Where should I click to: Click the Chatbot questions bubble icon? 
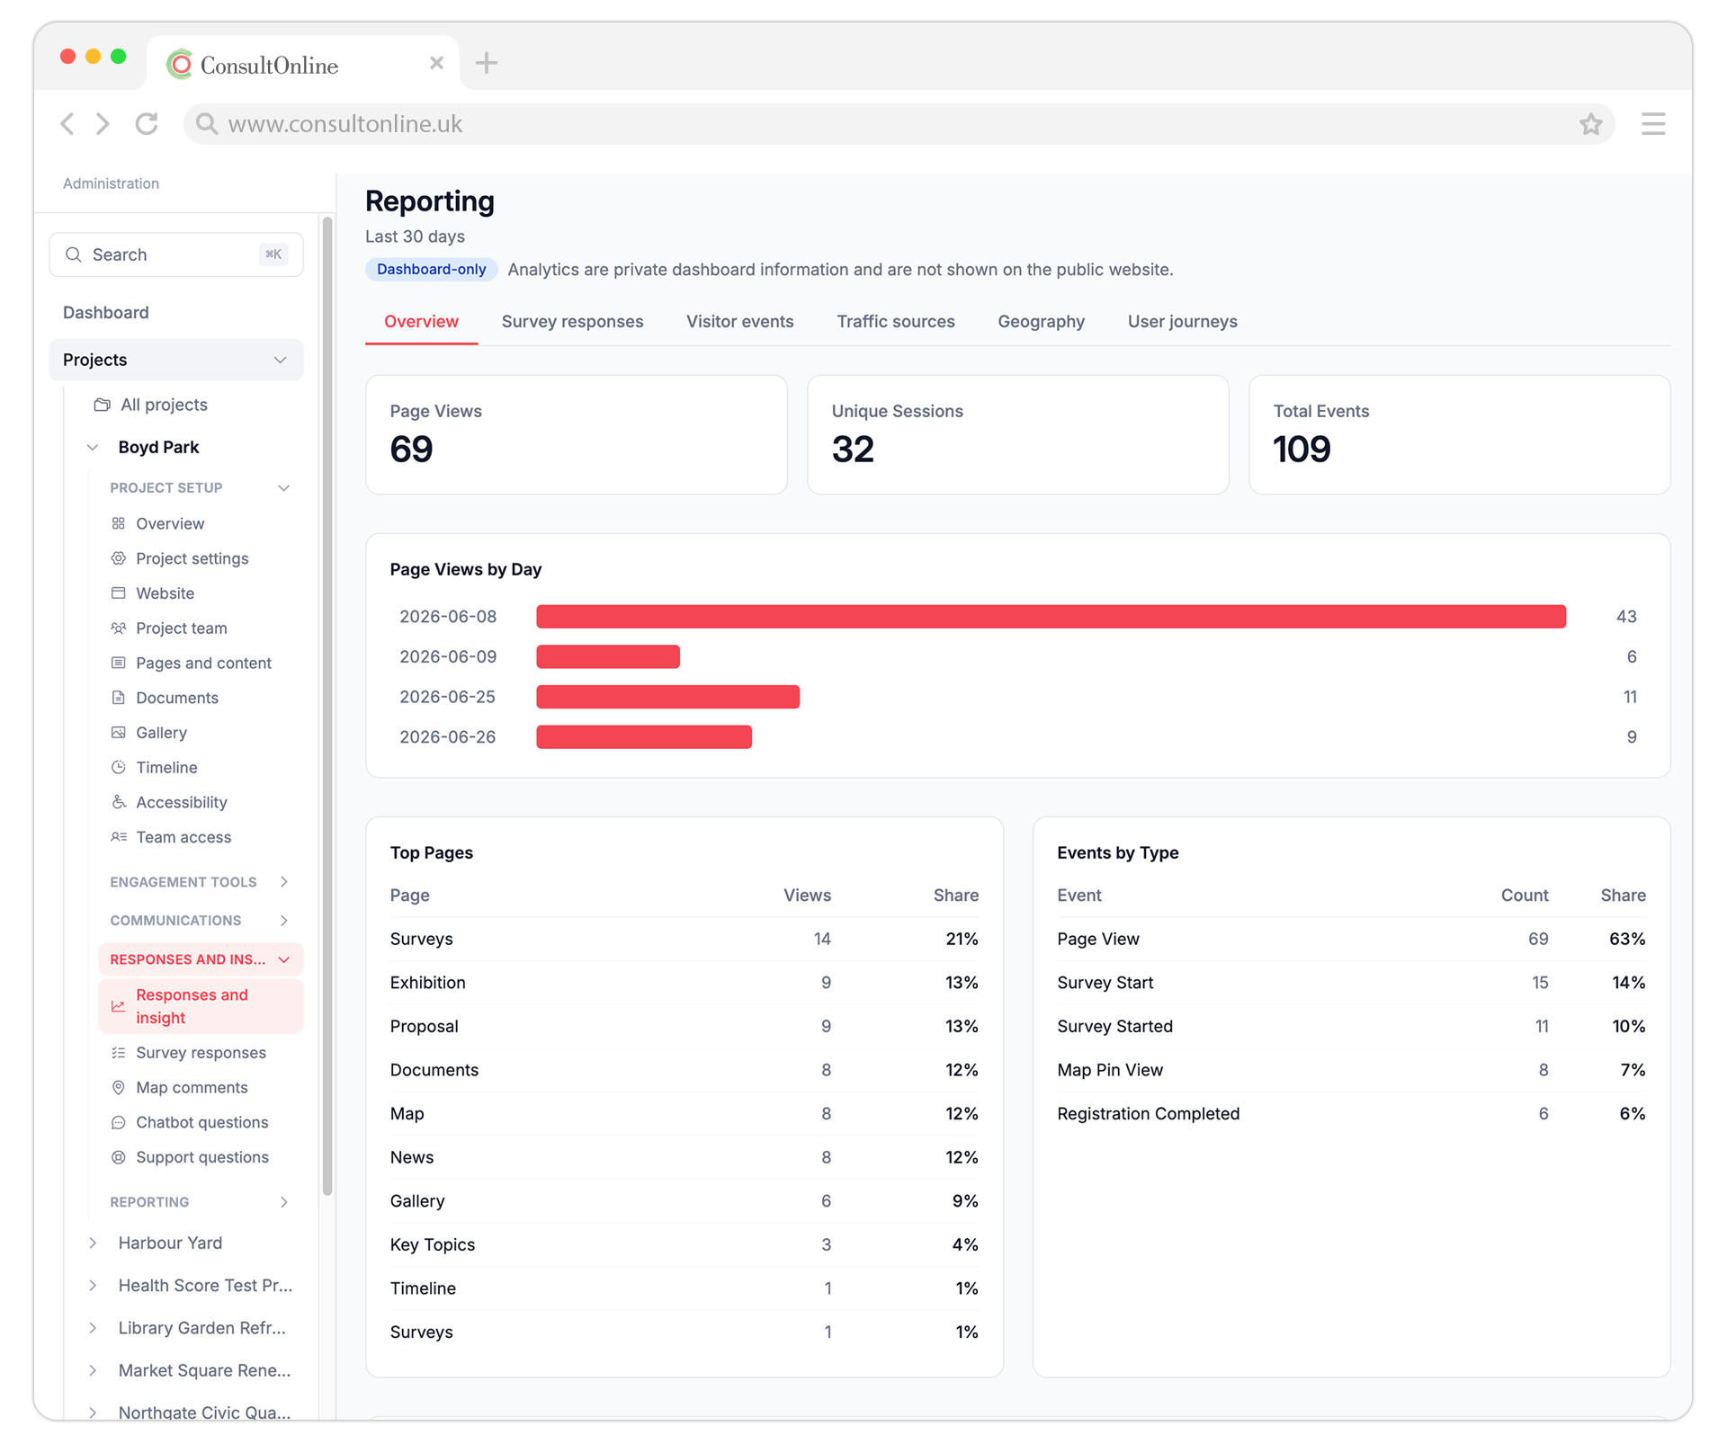[118, 1123]
